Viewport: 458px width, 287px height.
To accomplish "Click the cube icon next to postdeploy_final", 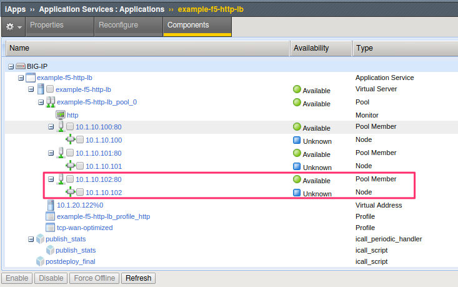I will [x=40, y=261].
